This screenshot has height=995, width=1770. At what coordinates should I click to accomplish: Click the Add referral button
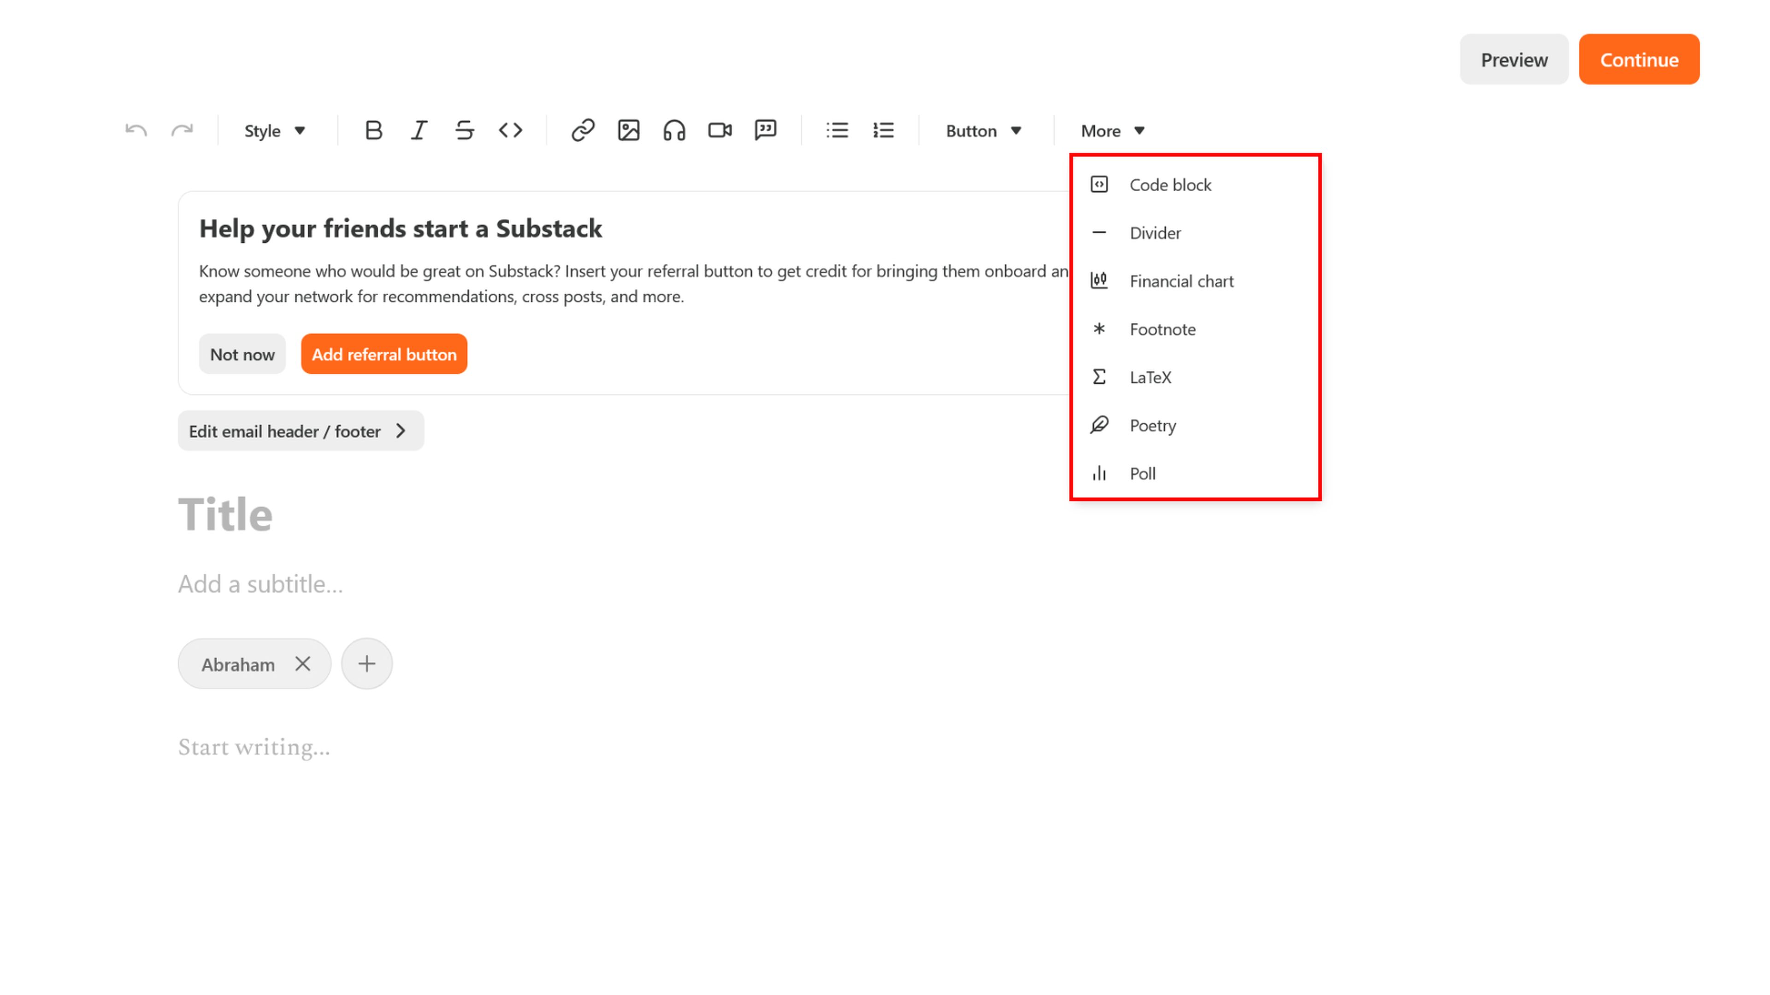tap(383, 354)
